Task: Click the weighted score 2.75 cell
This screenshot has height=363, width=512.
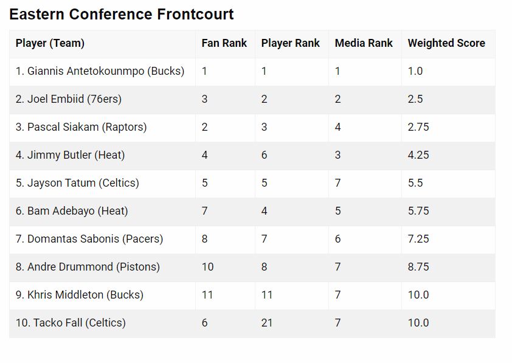Action: pos(418,127)
